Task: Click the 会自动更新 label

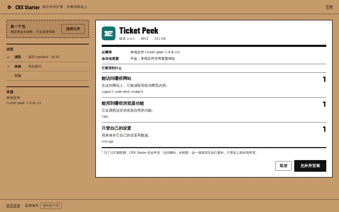Action: pyautogui.click(x=110, y=59)
